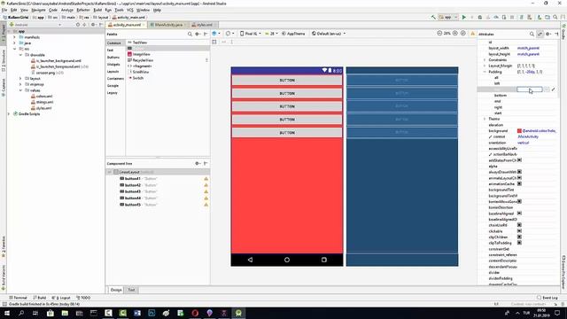Screen dimensions: 567x319
Task: Zoom in the design preview
Action: coord(454,34)
